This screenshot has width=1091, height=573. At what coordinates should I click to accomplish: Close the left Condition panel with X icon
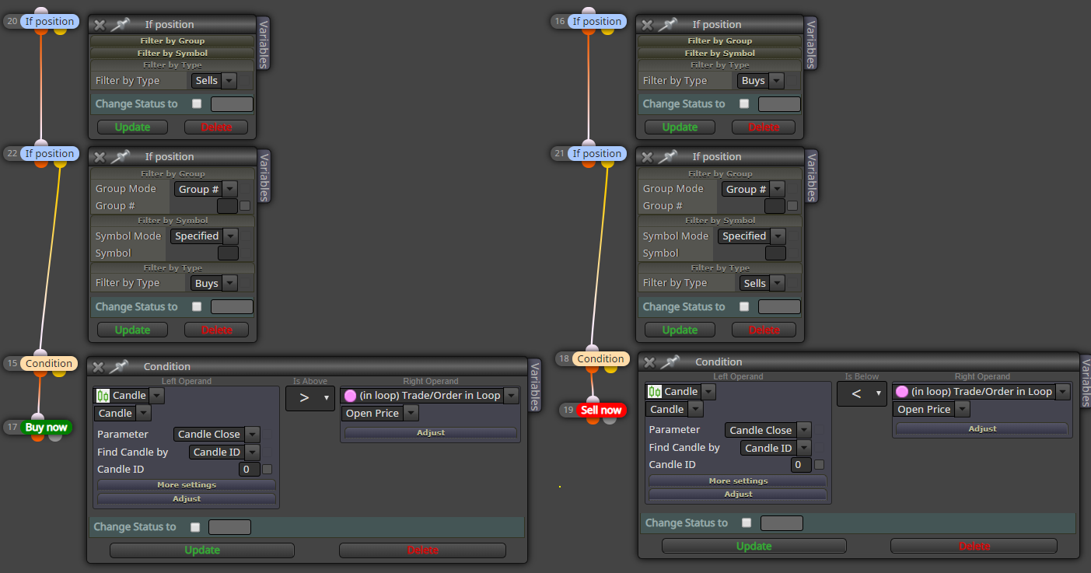click(x=98, y=367)
